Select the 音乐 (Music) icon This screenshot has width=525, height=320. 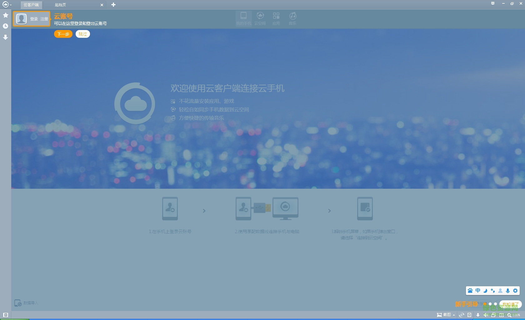292,18
